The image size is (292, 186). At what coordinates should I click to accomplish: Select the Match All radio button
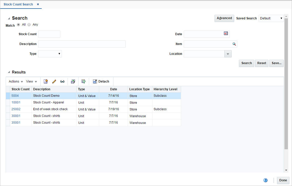click(x=18, y=25)
